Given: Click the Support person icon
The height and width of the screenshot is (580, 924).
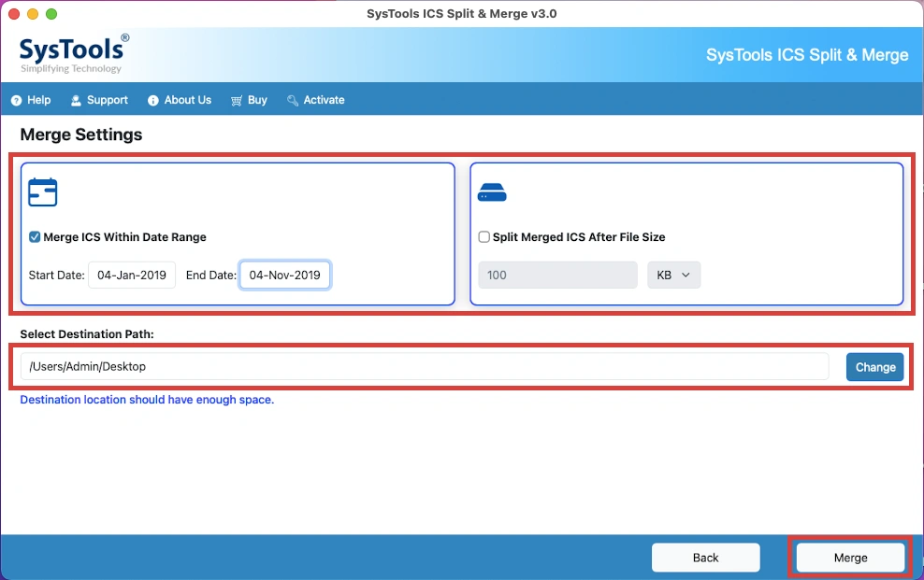Looking at the screenshot, I should click(x=76, y=101).
